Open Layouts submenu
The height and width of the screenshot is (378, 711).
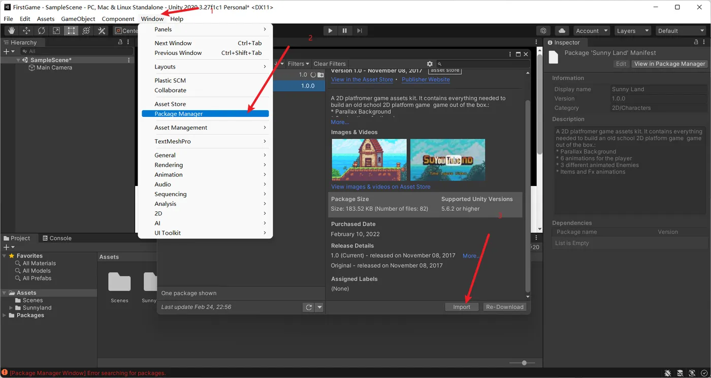tap(205, 67)
